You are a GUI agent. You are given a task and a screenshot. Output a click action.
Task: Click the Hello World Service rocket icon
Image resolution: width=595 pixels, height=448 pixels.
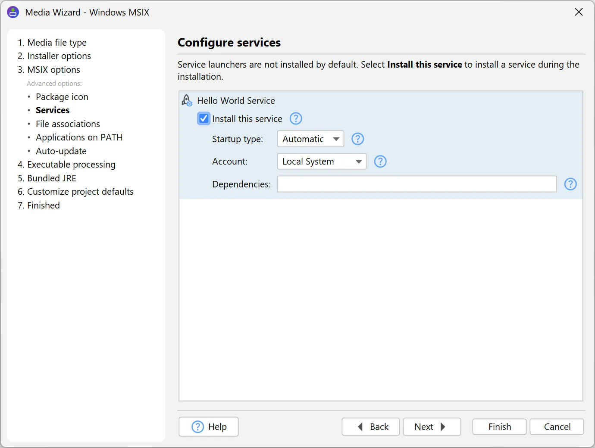[187, 100]
